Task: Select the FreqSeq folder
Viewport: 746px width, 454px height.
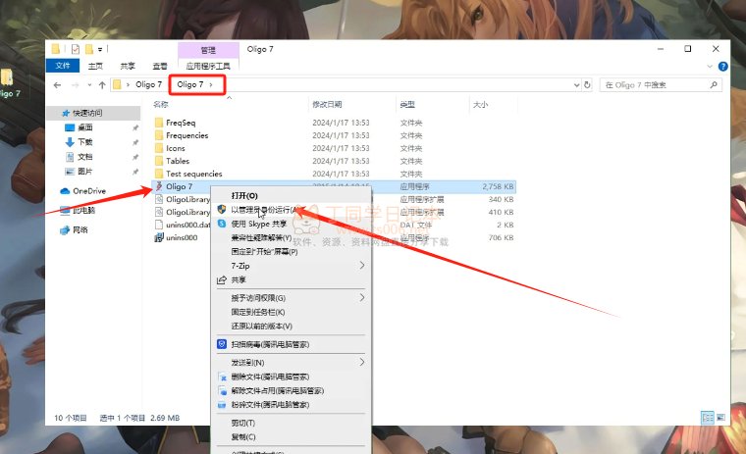Action: (181, 123)
